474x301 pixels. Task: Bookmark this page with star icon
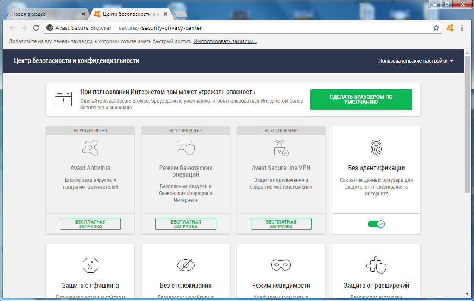pos(436,28)
